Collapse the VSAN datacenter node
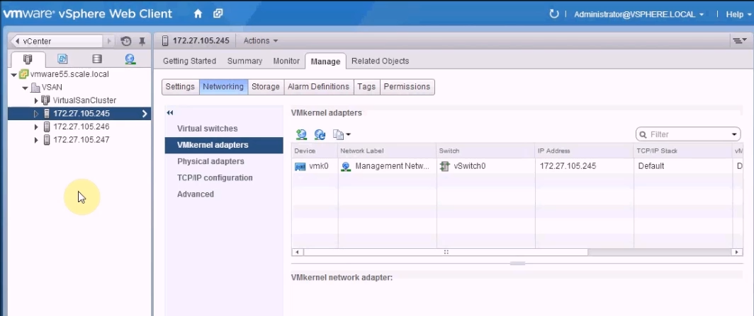 click(25, 88)
